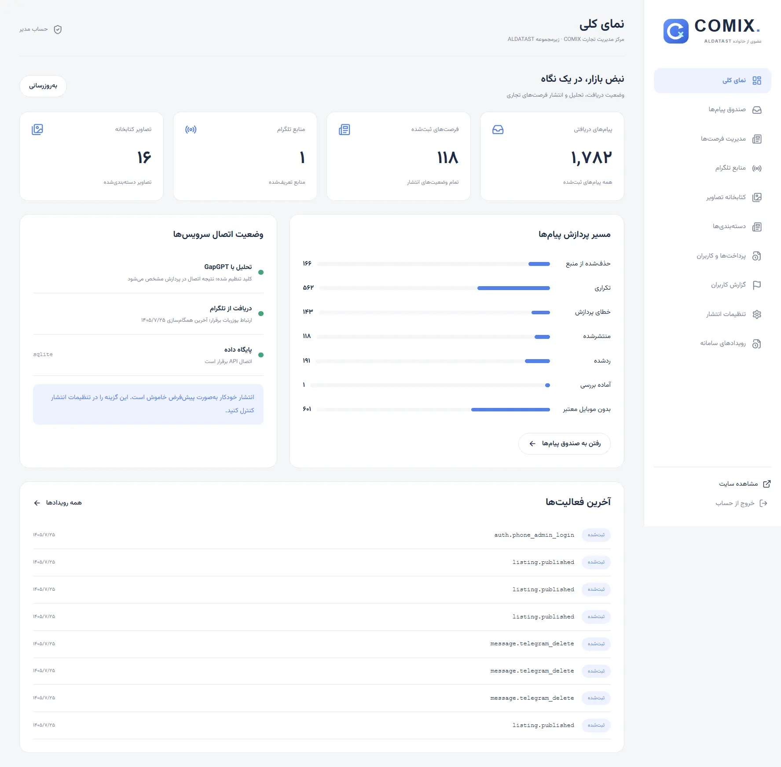Select نمای کلی in the sidebar menu
781x767 pixels.
(x=712, y=80)
